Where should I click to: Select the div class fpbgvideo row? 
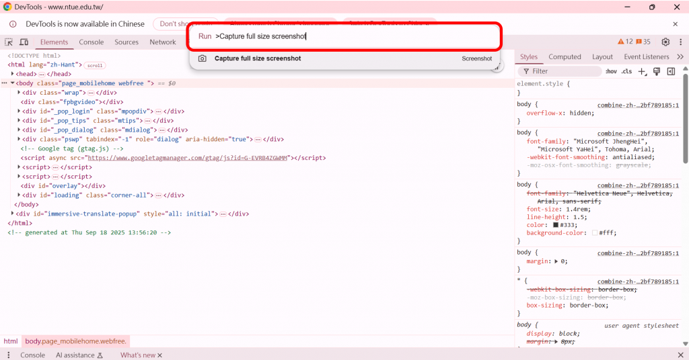tap(73, 101)
